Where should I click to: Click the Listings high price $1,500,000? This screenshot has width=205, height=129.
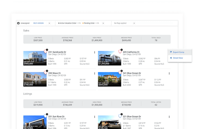97,105
